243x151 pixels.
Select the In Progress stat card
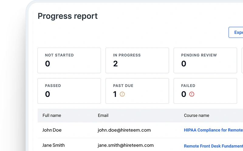coord(137,60)
